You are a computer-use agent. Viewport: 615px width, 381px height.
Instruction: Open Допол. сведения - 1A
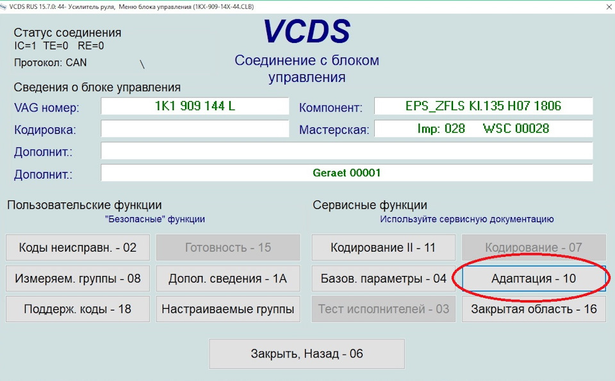(x=228, y=279)
